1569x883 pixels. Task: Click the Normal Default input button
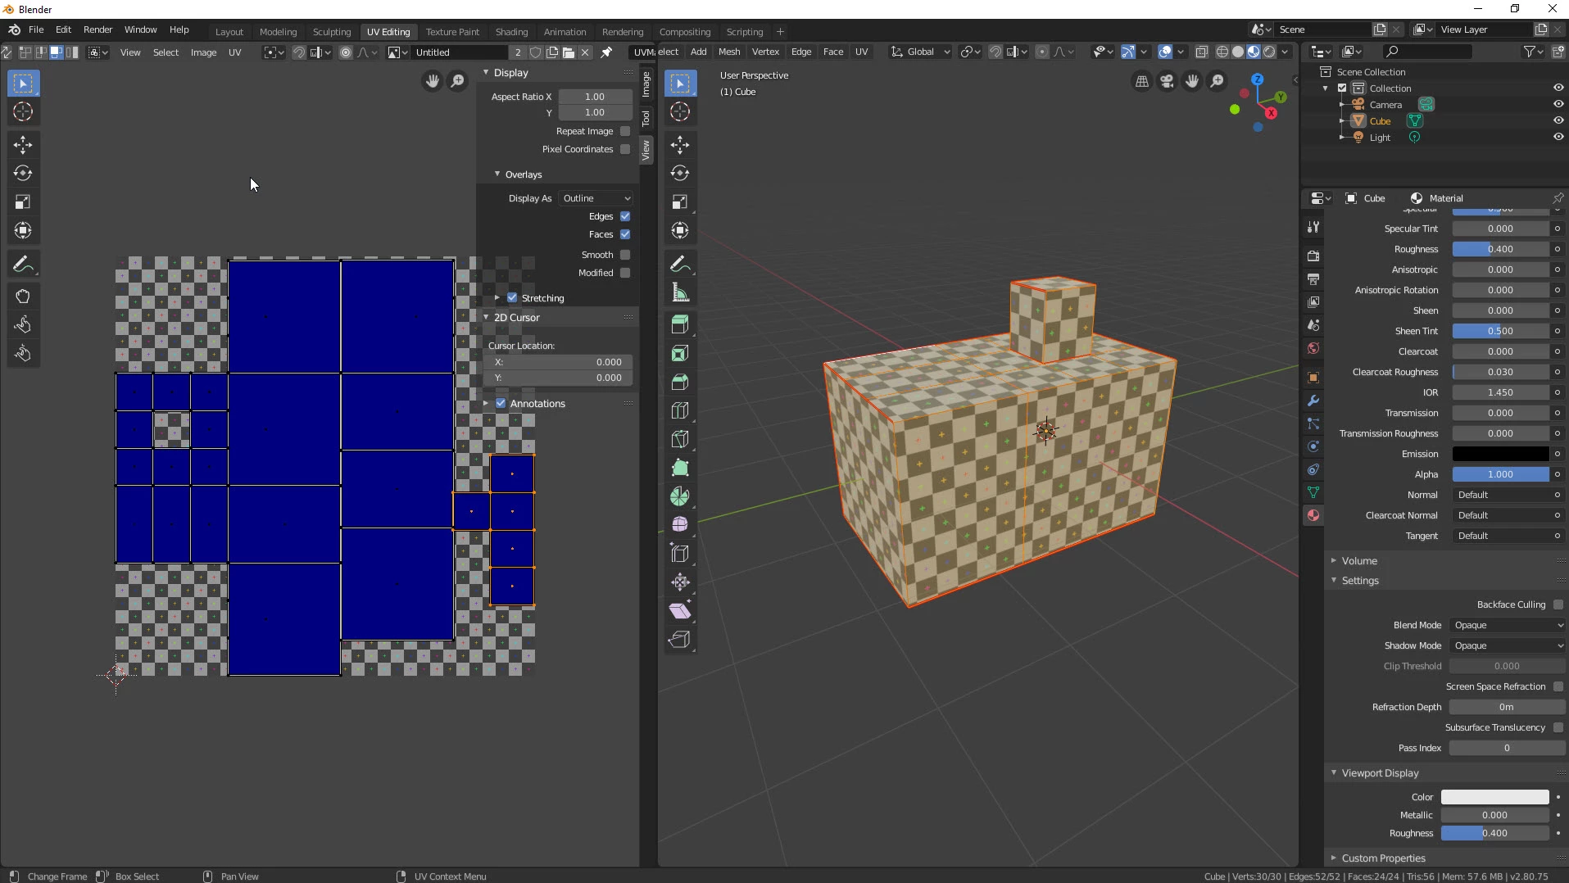[x=1507, y=495]
